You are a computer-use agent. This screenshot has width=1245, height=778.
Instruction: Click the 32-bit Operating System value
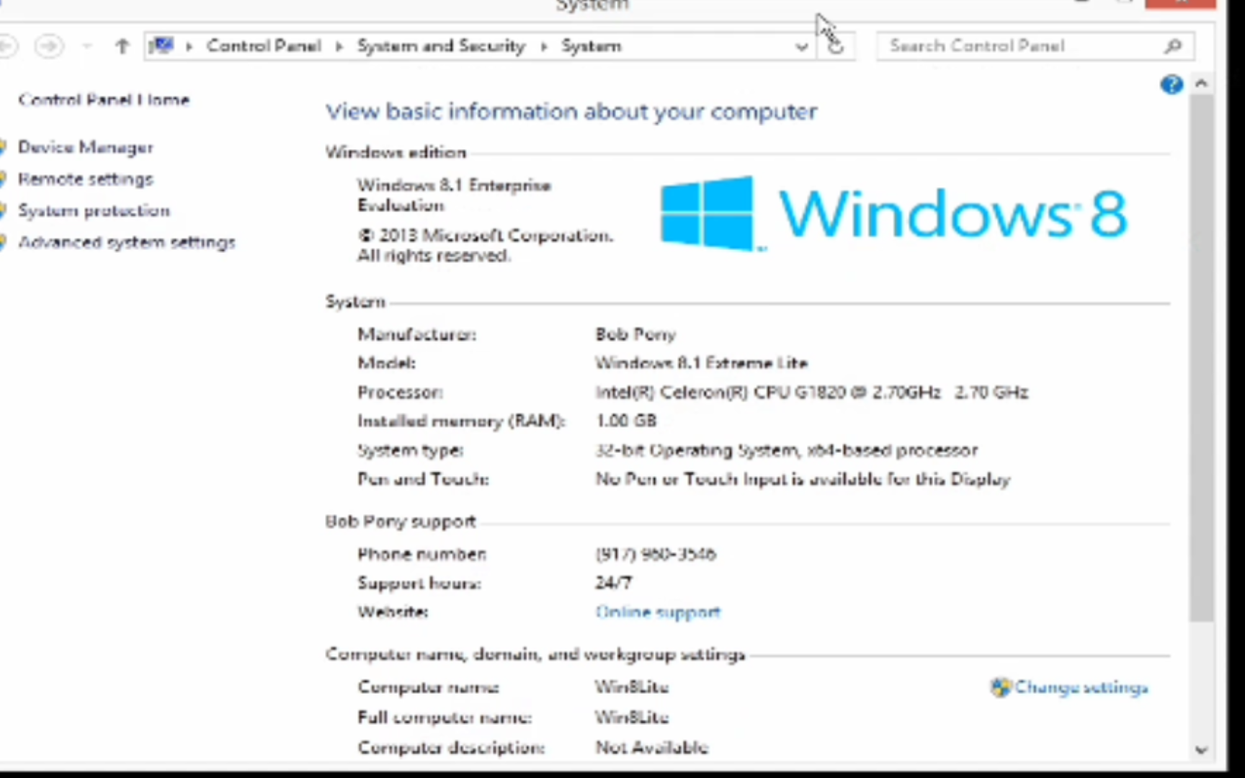tap(786, 450)
